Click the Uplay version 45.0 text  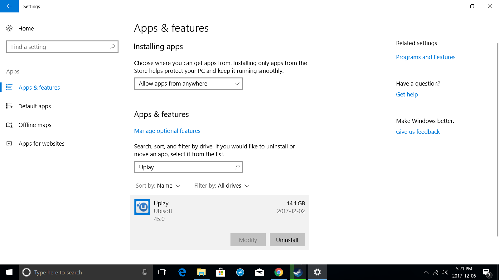click(159, 219)
